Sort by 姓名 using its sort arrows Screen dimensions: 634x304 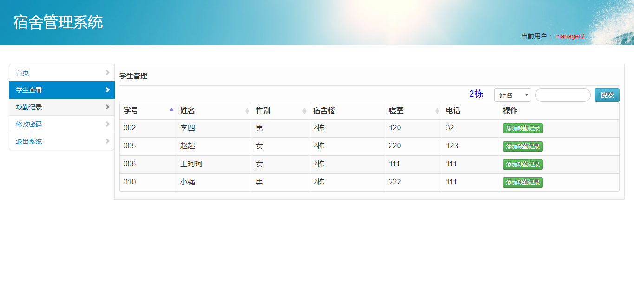[x=247, y=111]
